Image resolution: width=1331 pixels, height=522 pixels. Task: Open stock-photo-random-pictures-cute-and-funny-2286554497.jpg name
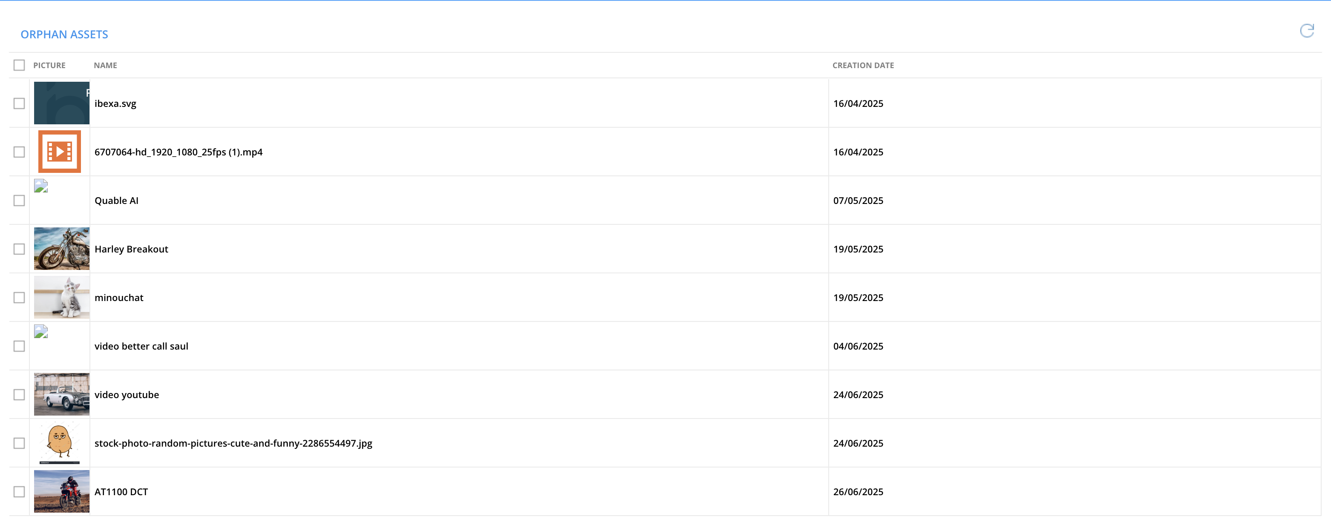pos(233,443)
